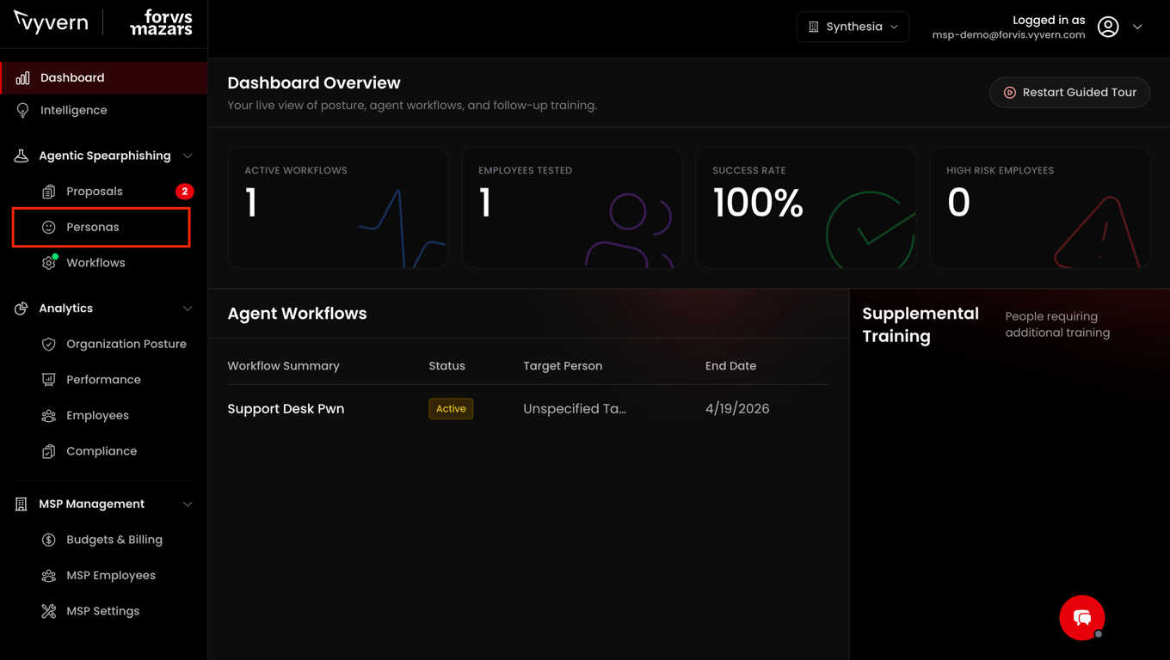This screenshot has width=1170, height=660.
Task: Click the Active Workflows card
Action: [x=338, y=208]
